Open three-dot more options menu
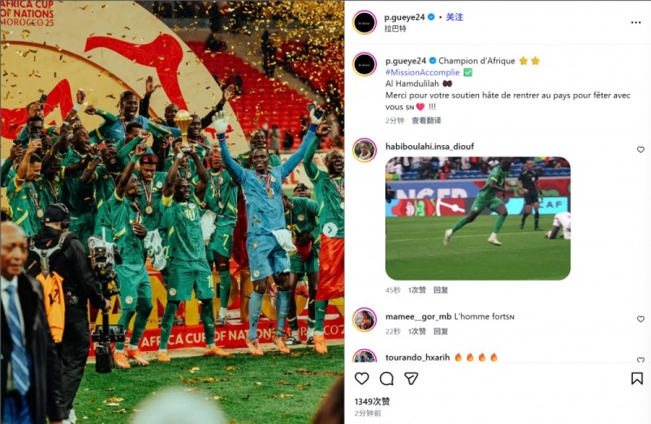This screenshot has width=651, height=424. (635, 23)
